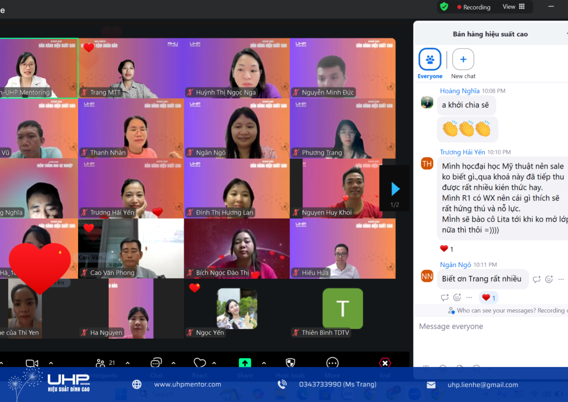Image resolution: width=568 pixels, height=402 pixels.
Task: Click the green Share screen icon
Action: point(245,363)
